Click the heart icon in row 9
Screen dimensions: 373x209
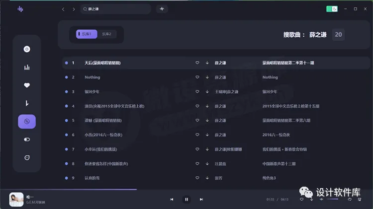[x=197, y=178]
